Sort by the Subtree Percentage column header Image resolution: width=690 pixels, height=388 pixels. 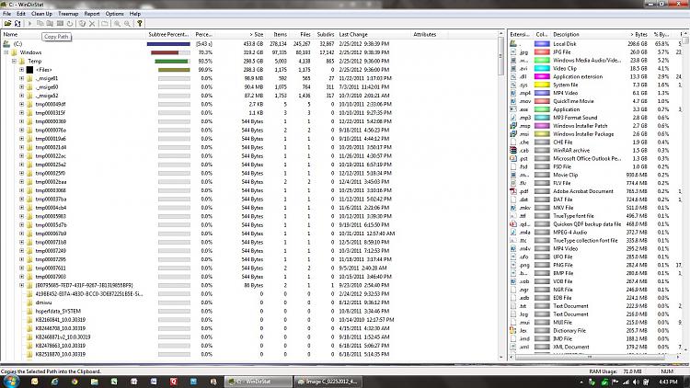(169, 34)
